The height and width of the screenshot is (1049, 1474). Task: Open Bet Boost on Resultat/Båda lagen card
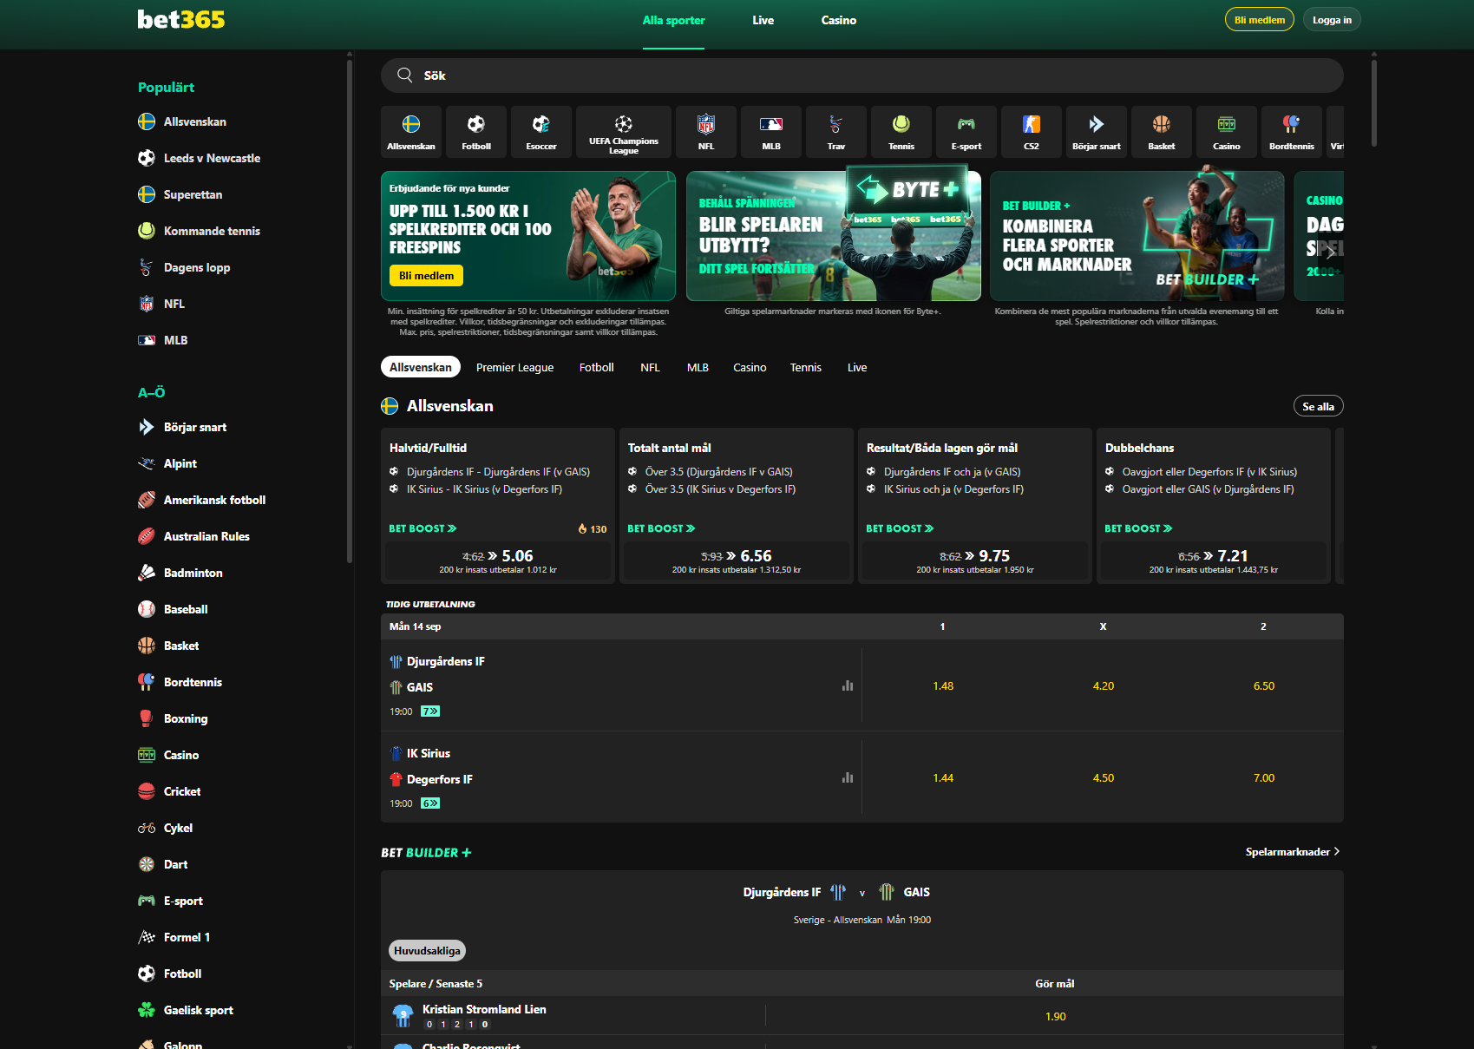point(900,528)
